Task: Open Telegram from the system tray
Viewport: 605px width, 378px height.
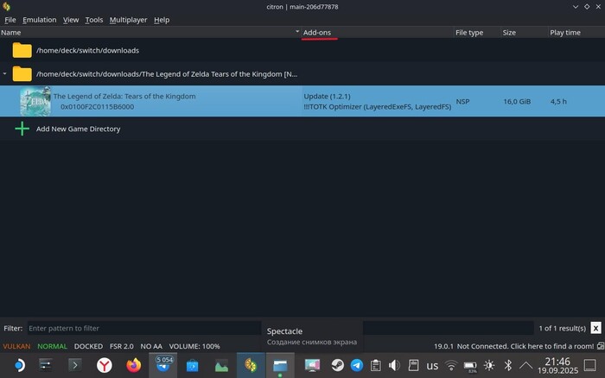Action: (x=357, y=365)
